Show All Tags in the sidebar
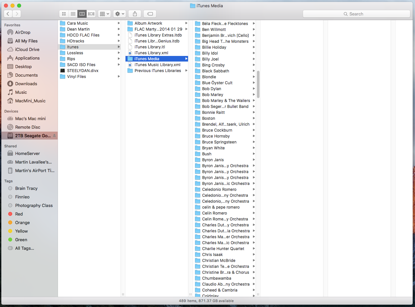Screen dimensions: 415x307 coord(29,248)
